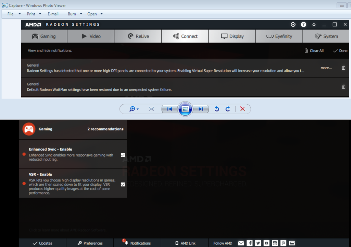Toggle the VSR Enable checkbox
This screenshot has height=247, width=351.
[x=123, y=185]
